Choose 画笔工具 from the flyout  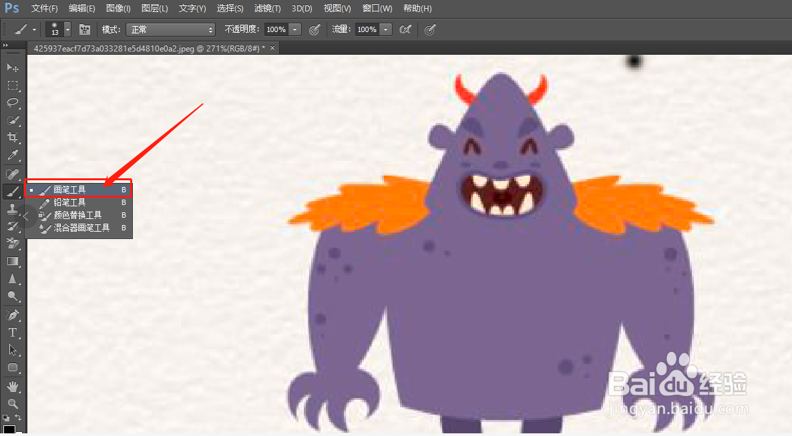[78, 190]
